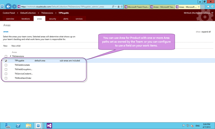This screenshot has width=215, height=129.
Task: Select the TfsFieldAnnotate area
Action: coord(22,65)
